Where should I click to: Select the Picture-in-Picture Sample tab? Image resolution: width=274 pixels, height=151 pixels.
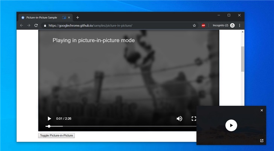coord(41,18)
